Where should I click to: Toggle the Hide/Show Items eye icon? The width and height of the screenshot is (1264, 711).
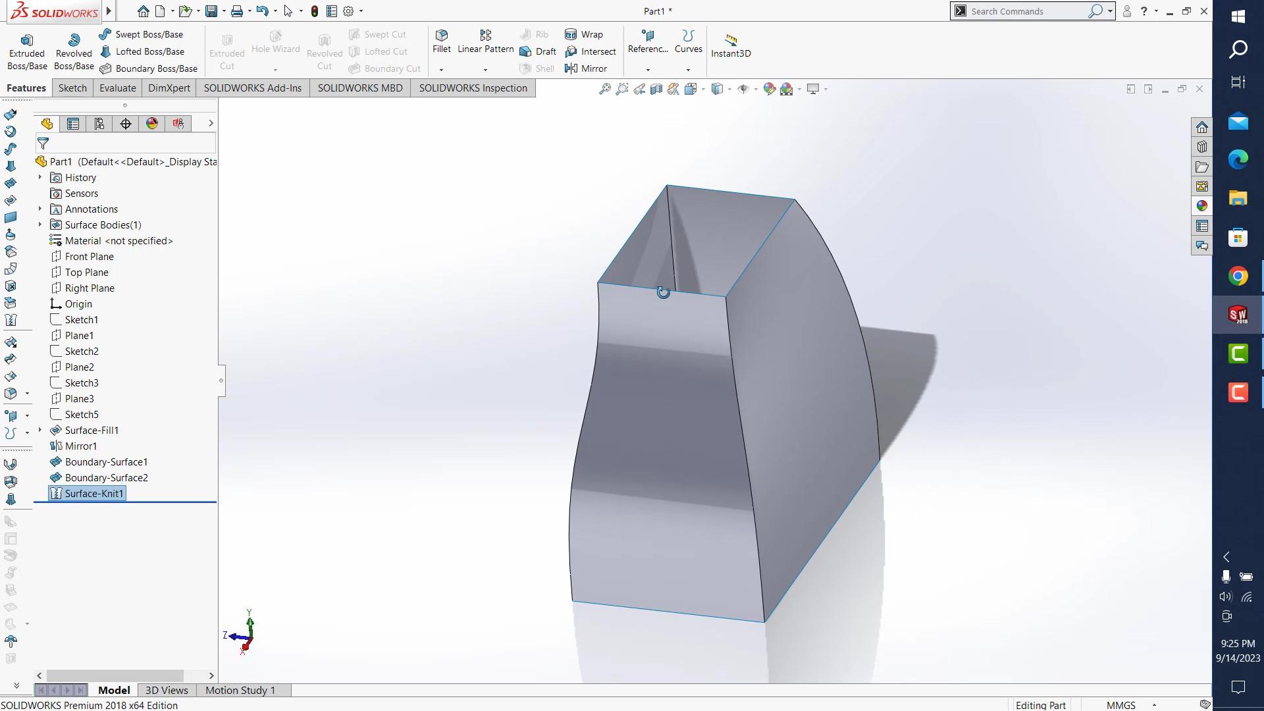point(743,89)
